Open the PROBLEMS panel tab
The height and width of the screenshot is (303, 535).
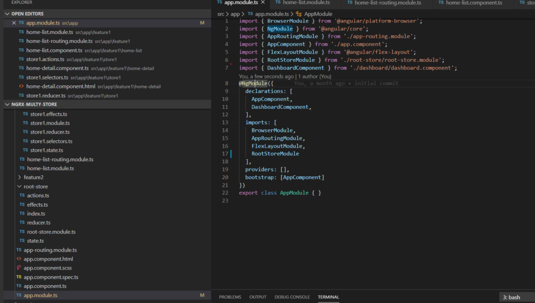[230, 297]
